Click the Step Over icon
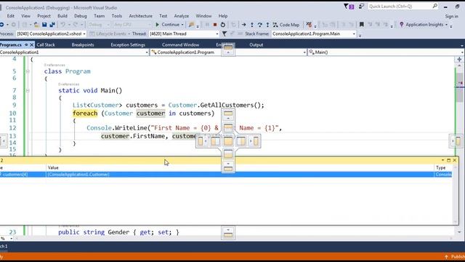Screen dimensions: 465x262 [260, 25]
